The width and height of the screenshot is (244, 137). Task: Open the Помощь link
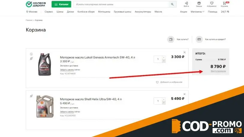[x=213, y=12]
